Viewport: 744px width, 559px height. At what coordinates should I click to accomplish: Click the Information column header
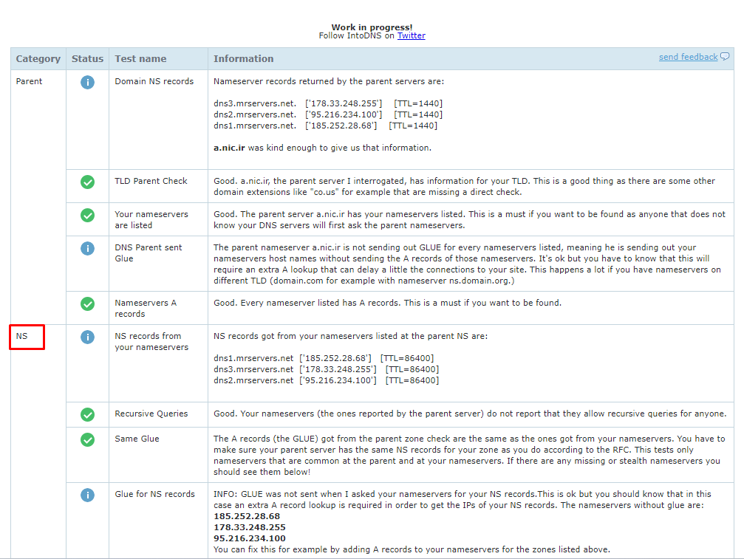[243, 59]
